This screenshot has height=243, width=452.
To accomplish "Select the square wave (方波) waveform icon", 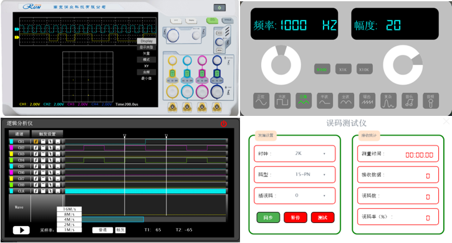I will point(282,100).
